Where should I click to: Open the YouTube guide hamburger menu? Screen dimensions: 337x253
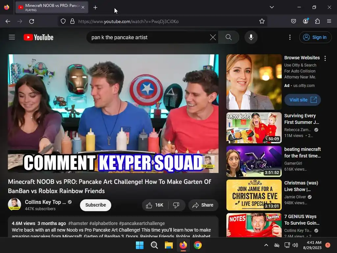[x=12, y=37]
